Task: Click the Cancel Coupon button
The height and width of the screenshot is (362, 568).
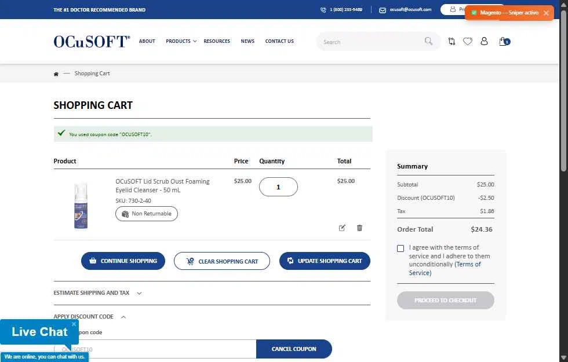Action: (294, 349)
